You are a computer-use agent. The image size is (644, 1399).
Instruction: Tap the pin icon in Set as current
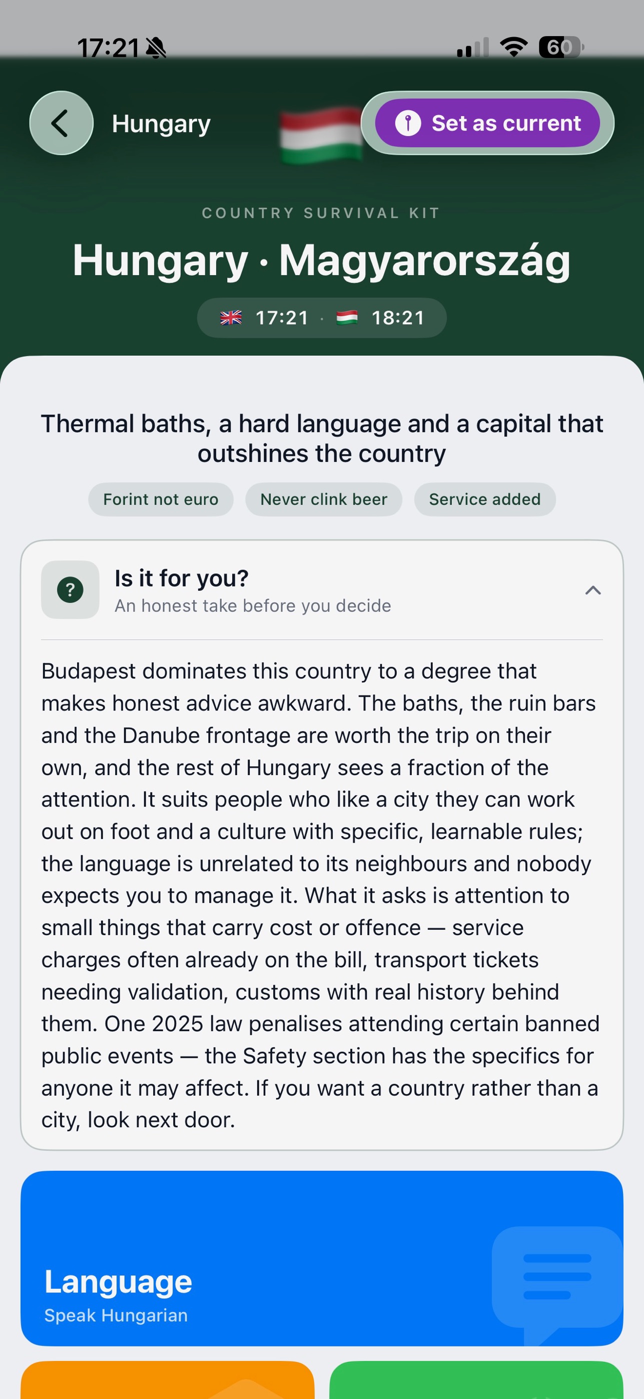click(x=408, y=123)
